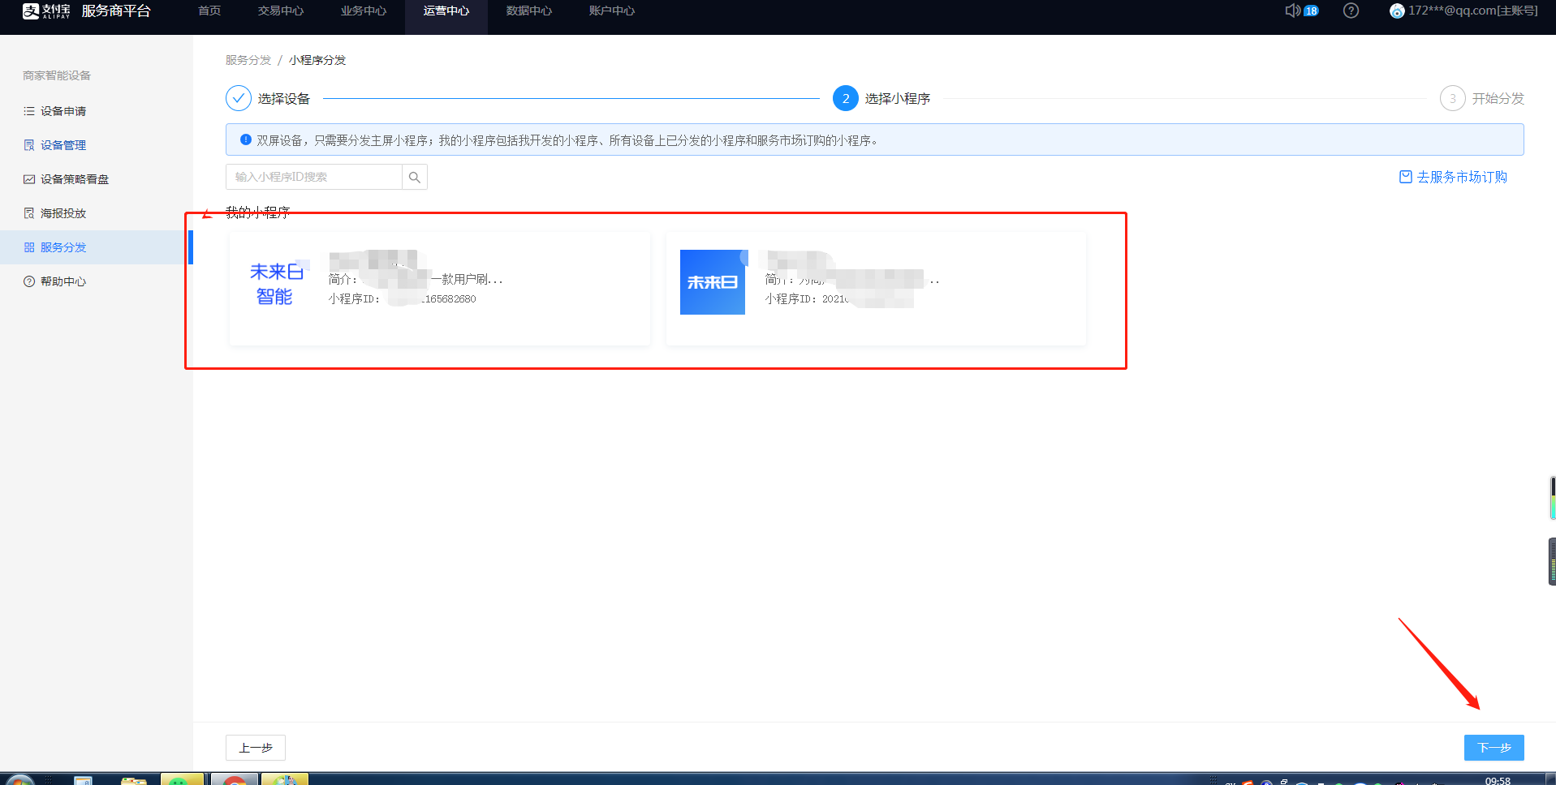The image size is (1556, 785).
Task: Click 设备管理 icon in sidebar
Action: click(x=29, y=145)
